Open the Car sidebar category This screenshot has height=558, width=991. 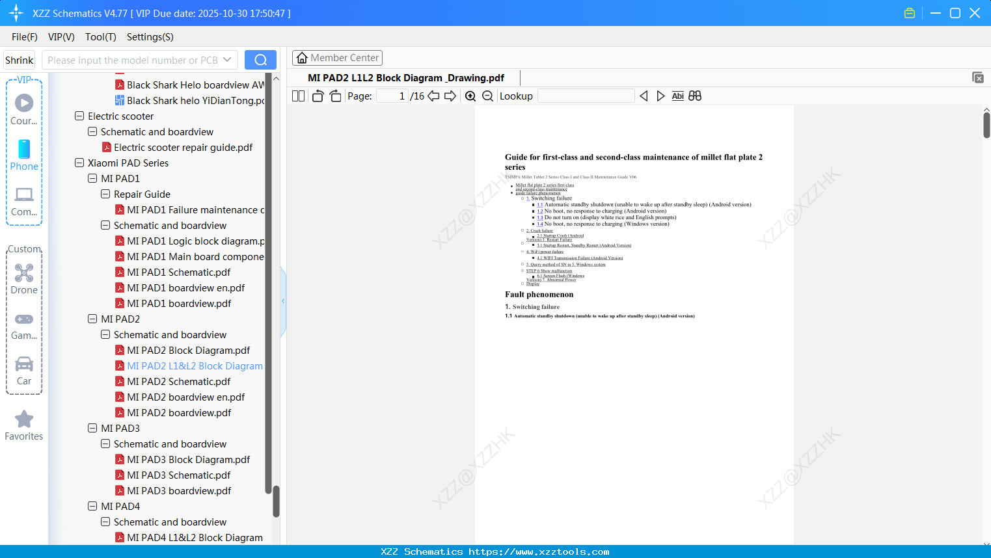(x=24, y=370)
